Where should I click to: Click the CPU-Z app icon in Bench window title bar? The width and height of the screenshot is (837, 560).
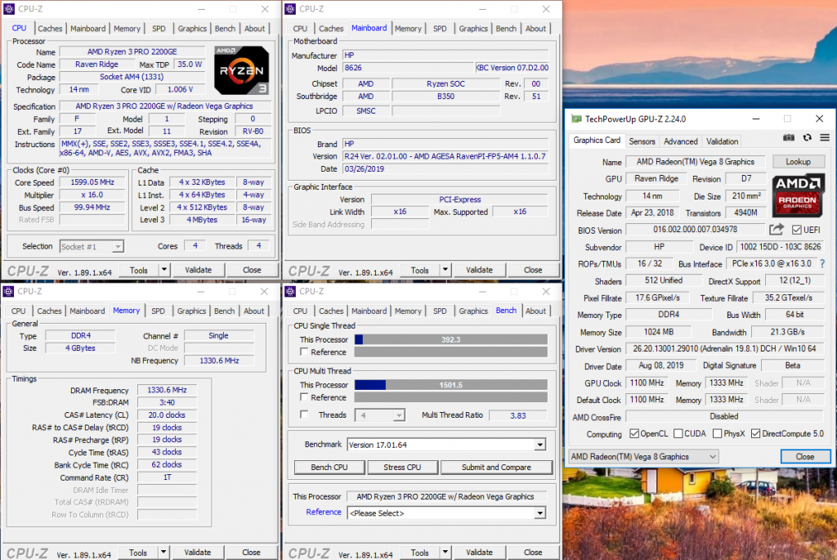(290, 292)
